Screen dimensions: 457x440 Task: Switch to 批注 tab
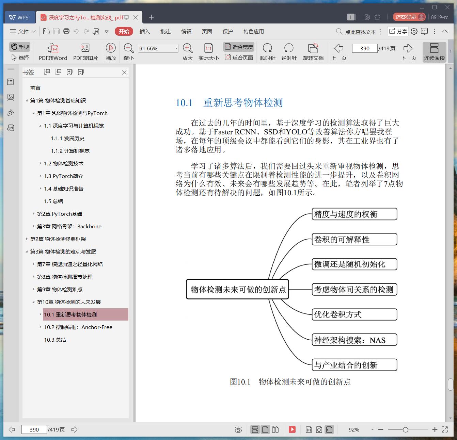pyautogui.click(x=165, y=31)
